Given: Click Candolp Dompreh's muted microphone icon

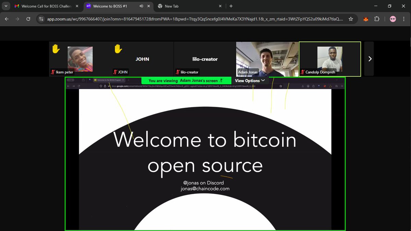Looking at the screenshot, I should click(x=303, y=72).
